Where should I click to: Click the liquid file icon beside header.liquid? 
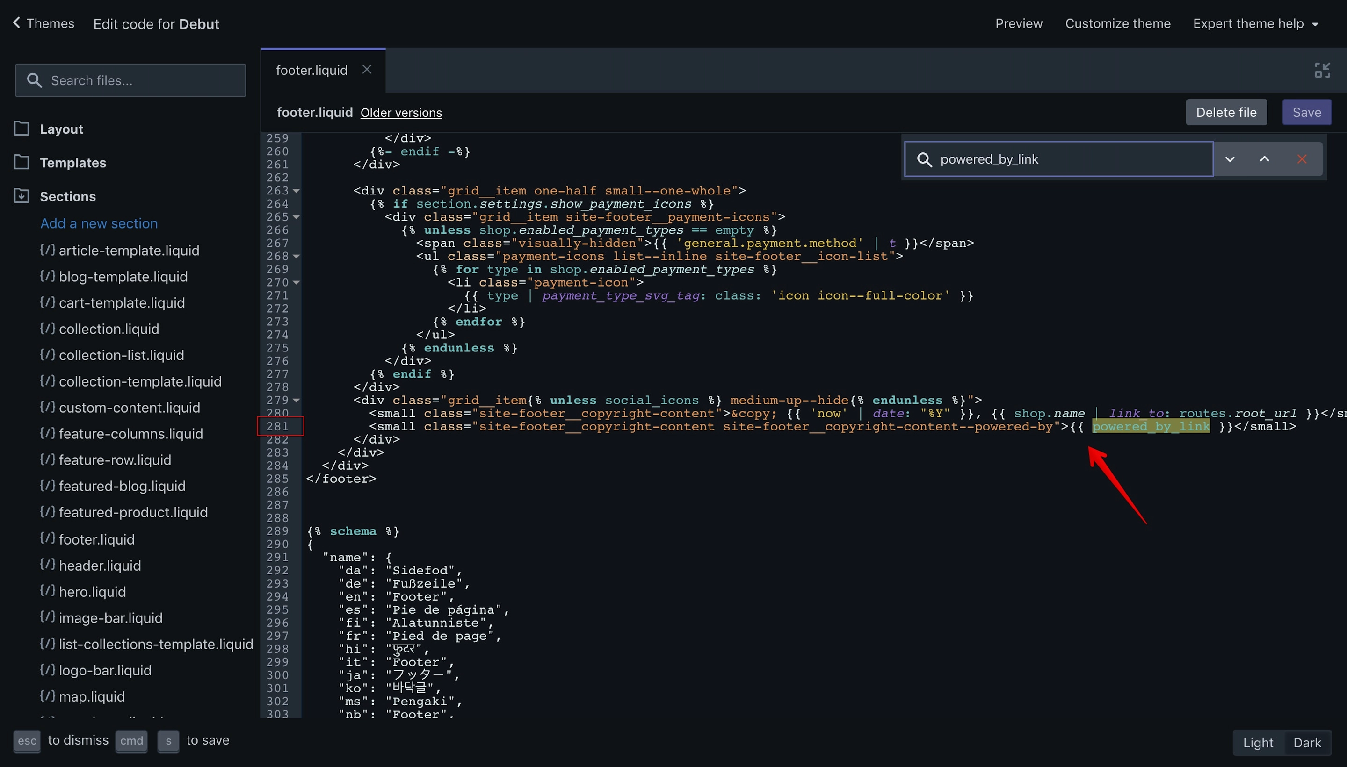click(x=47, y=564)
